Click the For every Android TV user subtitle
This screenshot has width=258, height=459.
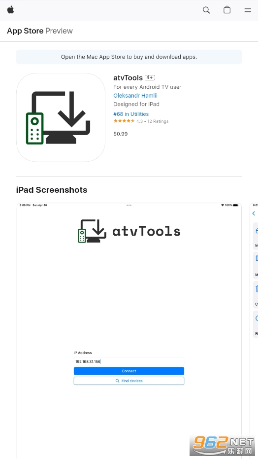pyautogui.click(x=147, y=87)
